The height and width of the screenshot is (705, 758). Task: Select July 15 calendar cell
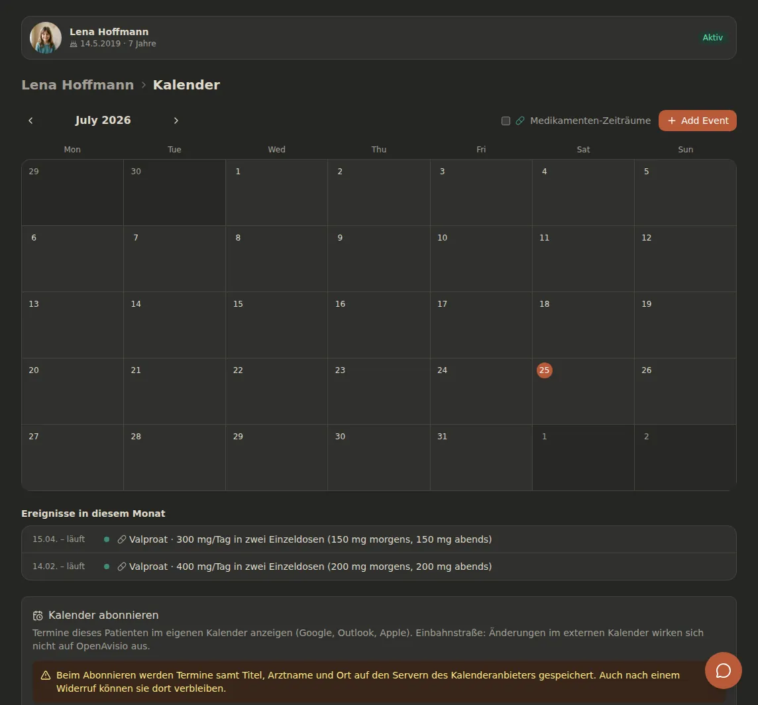[x=276, y=325]
